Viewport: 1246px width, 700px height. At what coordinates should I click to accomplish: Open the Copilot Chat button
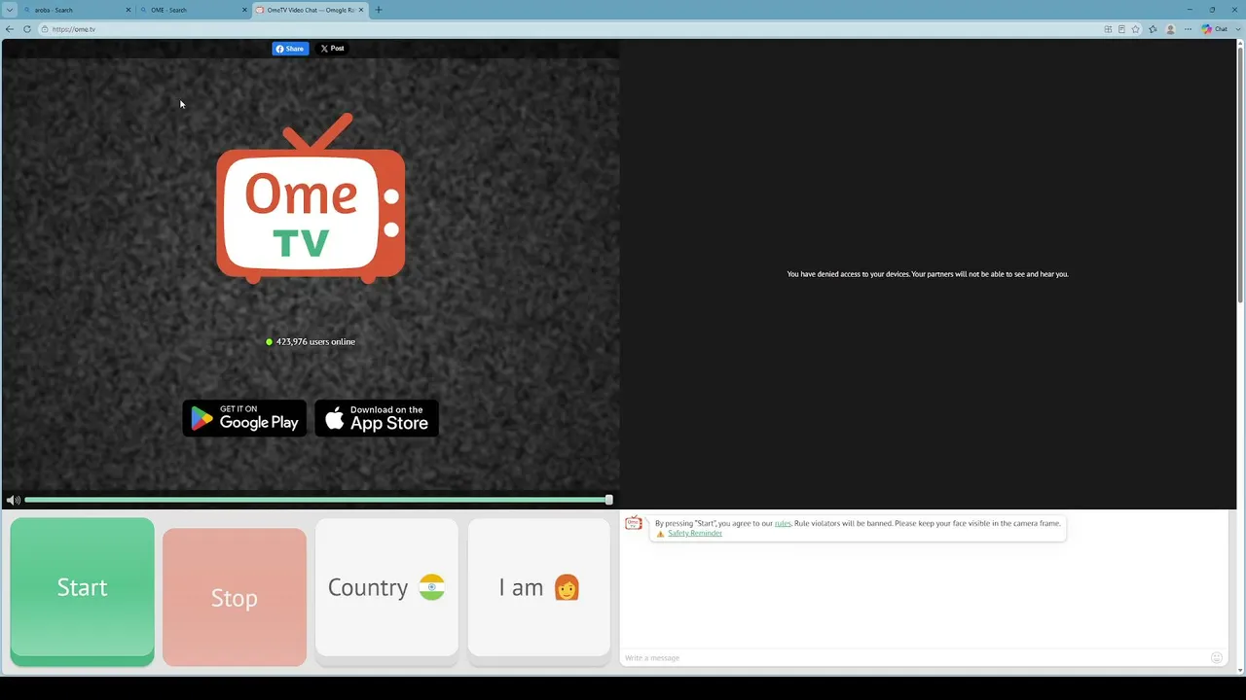coord(1214,29)
